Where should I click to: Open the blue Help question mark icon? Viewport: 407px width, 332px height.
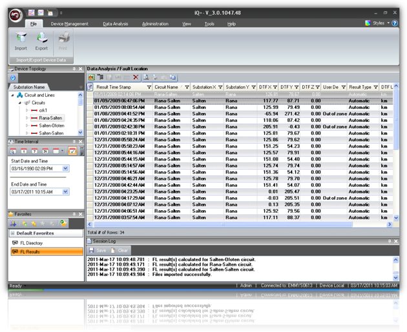pyautogui.click(x=395, y=23)
